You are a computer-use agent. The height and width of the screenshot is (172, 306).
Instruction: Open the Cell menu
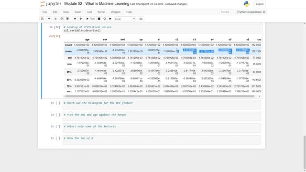coord(89,12)
